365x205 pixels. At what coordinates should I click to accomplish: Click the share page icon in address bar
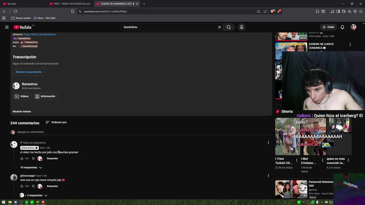[265, 11]
